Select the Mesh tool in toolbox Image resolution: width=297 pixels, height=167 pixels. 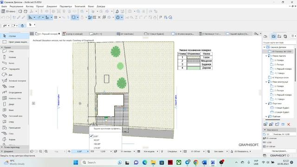pos(14,134)
